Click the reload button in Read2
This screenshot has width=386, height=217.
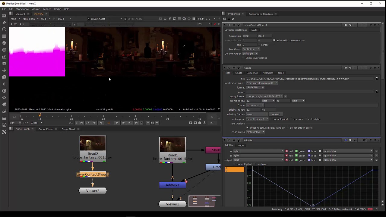pos(276,114)
